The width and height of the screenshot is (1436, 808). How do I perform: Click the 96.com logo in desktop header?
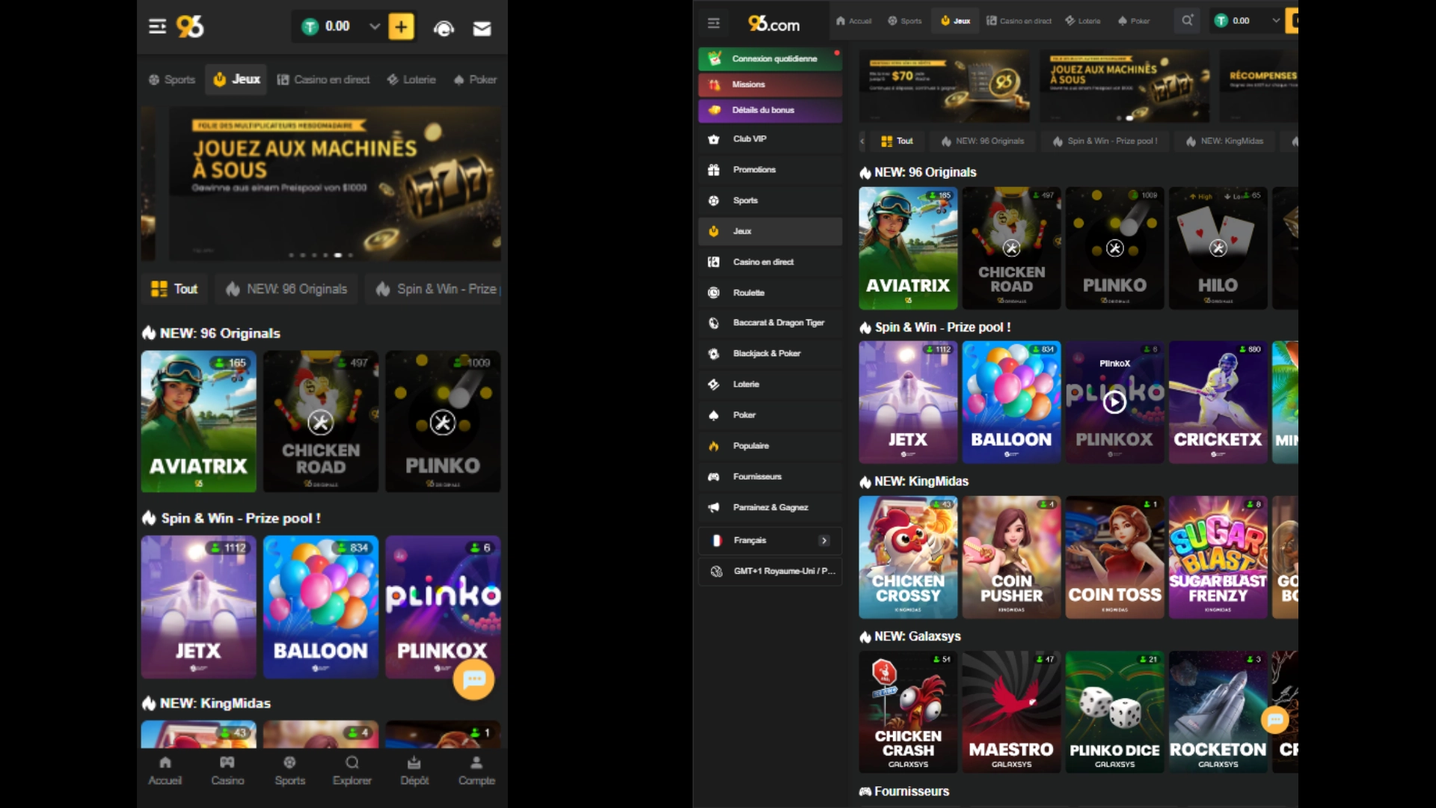[774, 23]
